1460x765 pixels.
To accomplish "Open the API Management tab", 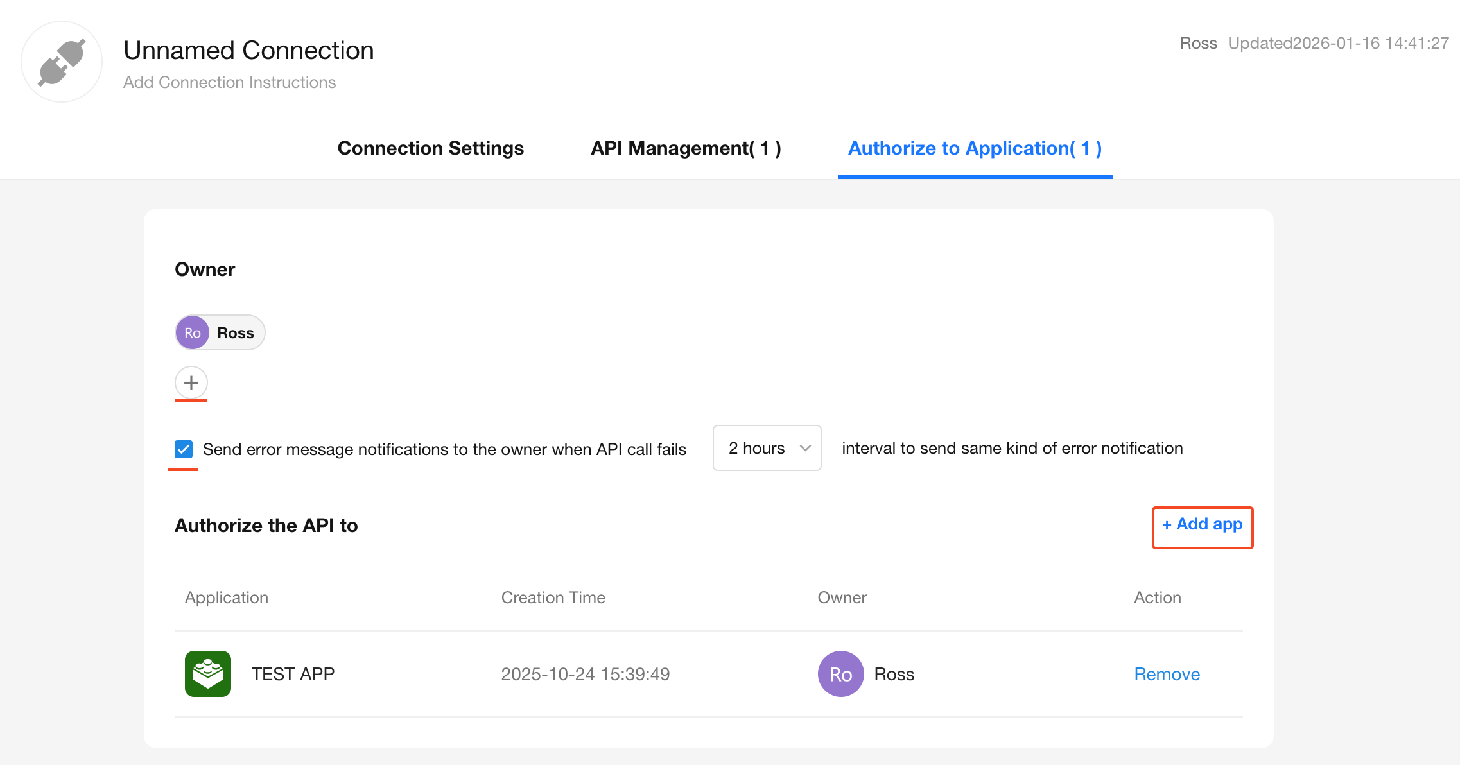I will (686, 148).
